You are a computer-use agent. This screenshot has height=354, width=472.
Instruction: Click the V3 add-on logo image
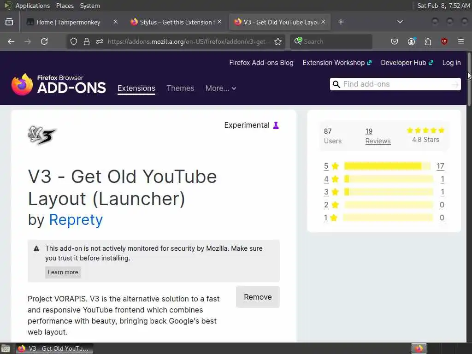[42, 135]
